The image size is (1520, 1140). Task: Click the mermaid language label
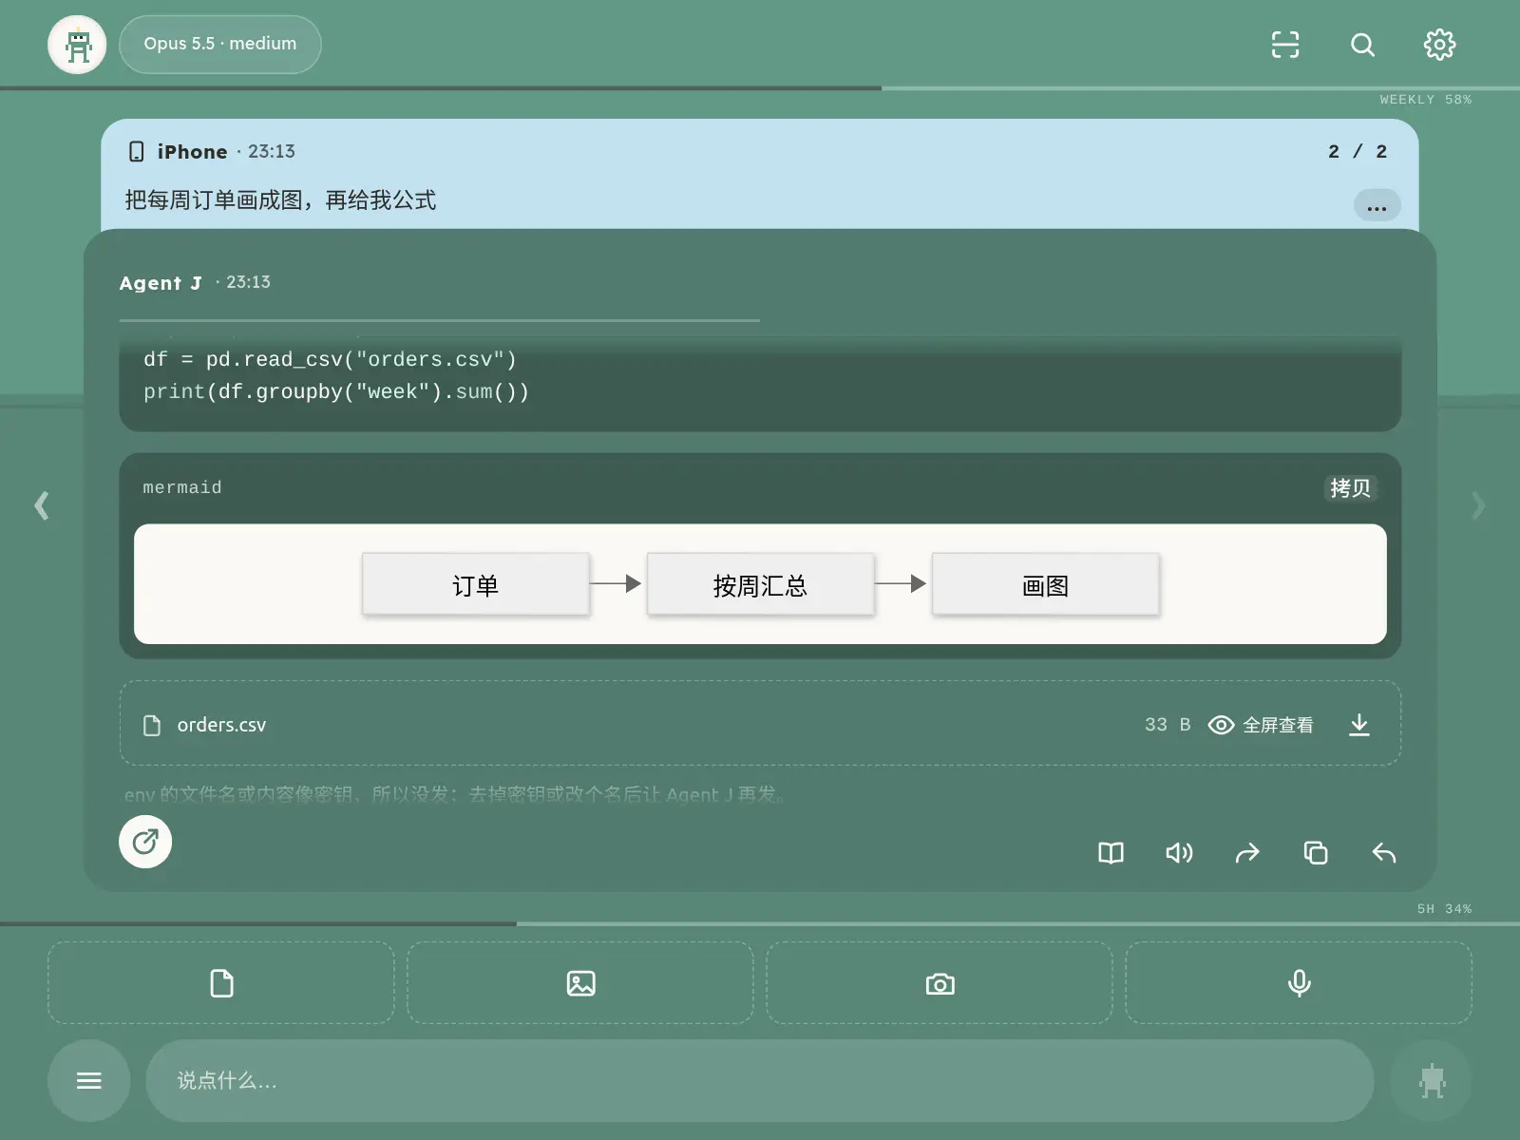182,487
